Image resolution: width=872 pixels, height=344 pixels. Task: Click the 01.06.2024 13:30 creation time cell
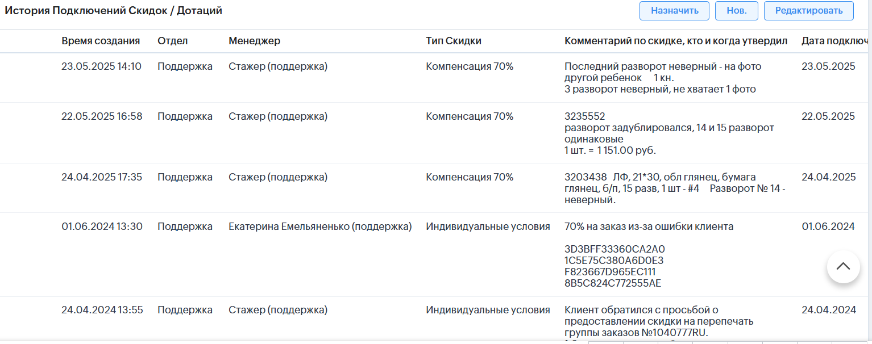[x=102, y=226]
